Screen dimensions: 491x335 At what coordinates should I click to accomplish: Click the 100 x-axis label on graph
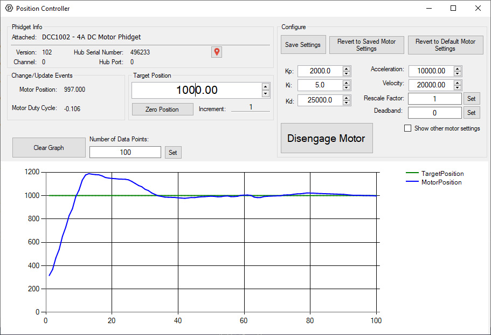click(376, 320)
